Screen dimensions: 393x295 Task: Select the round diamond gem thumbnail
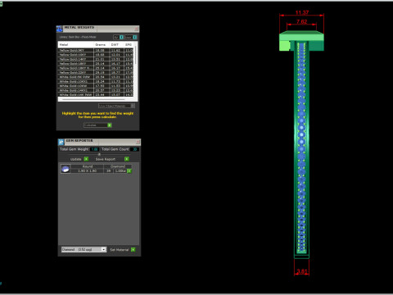[x=65, y=169]
